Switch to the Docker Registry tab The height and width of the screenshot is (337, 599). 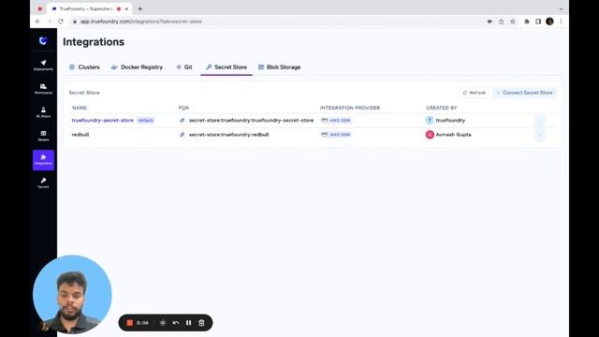(137, 66)
